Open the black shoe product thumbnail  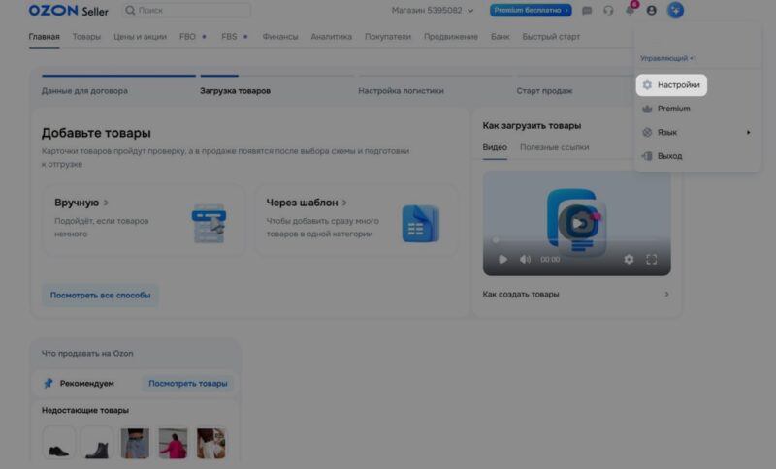click(59, 443)
